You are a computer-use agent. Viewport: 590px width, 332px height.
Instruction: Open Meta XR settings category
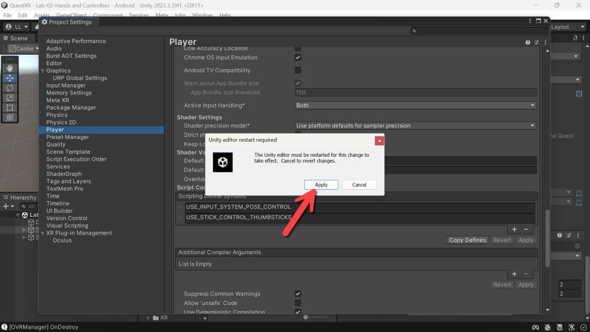pyautogui.click(x=58, y=100)
